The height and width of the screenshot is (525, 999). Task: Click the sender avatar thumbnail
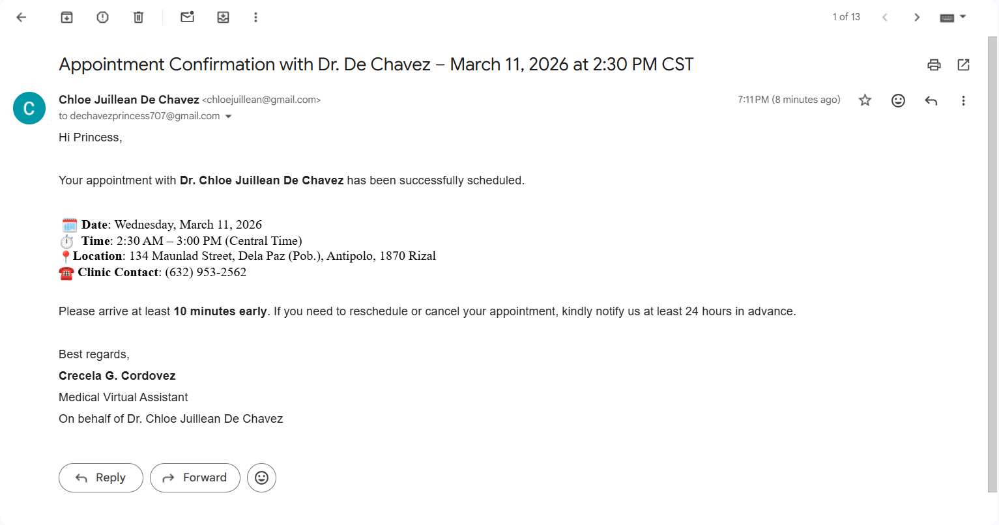29,108
